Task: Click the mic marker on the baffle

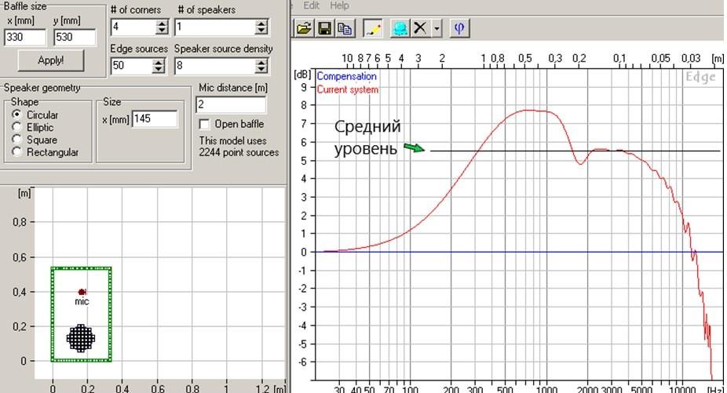Action: pos(82,292)
